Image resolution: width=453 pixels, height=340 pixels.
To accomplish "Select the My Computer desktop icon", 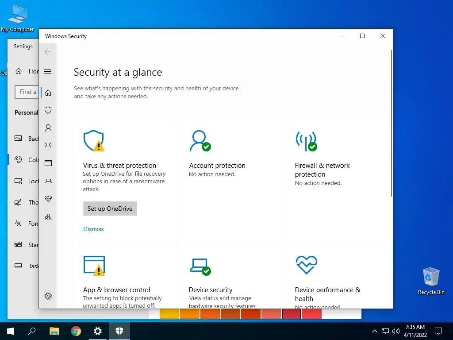I will (17, 19).
